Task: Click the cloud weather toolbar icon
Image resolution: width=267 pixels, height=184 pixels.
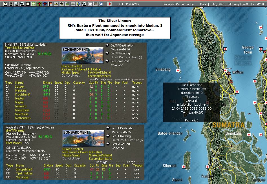Action: tap(101, 4)
